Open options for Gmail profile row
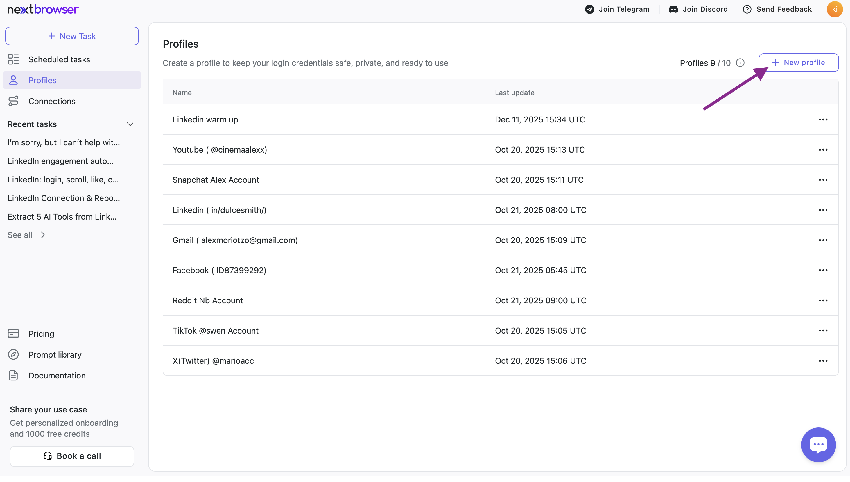The height and width of the screenshot is (482, 850). tap(823, 240)
